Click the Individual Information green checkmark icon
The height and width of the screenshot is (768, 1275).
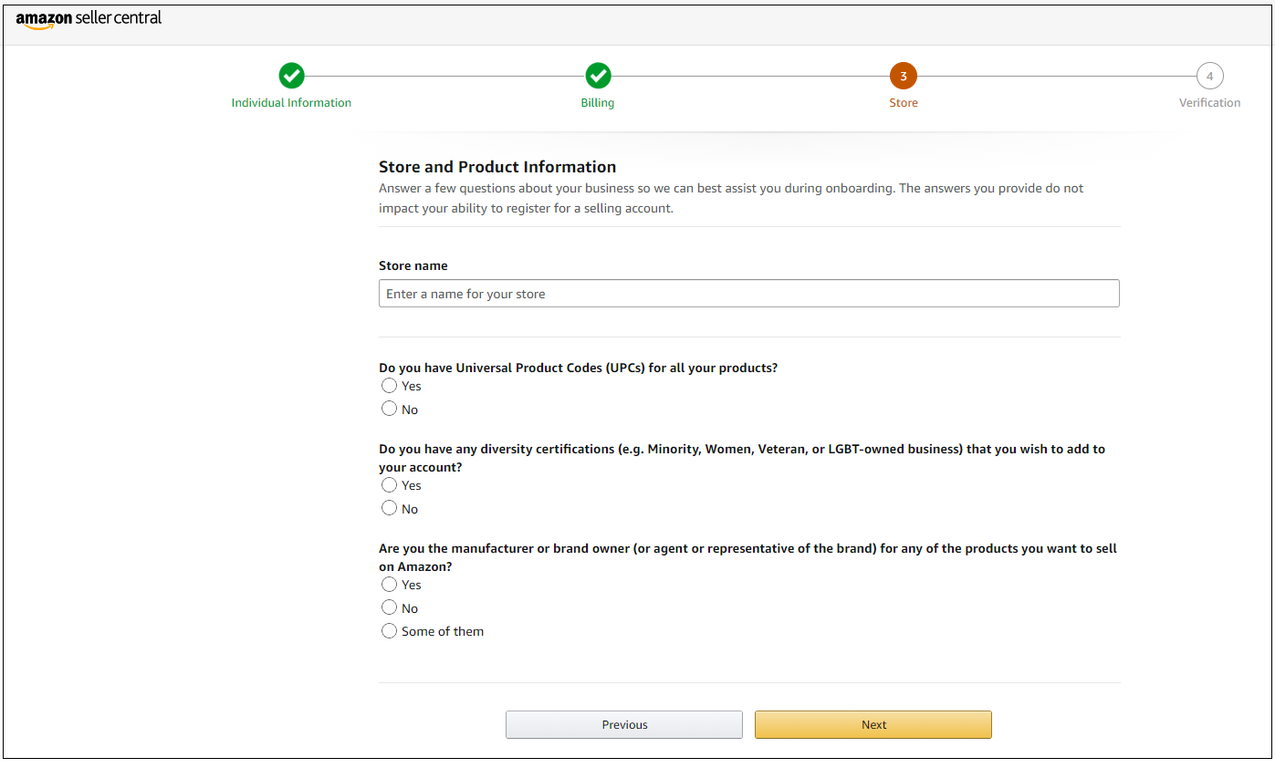click(x=291, y=76)
